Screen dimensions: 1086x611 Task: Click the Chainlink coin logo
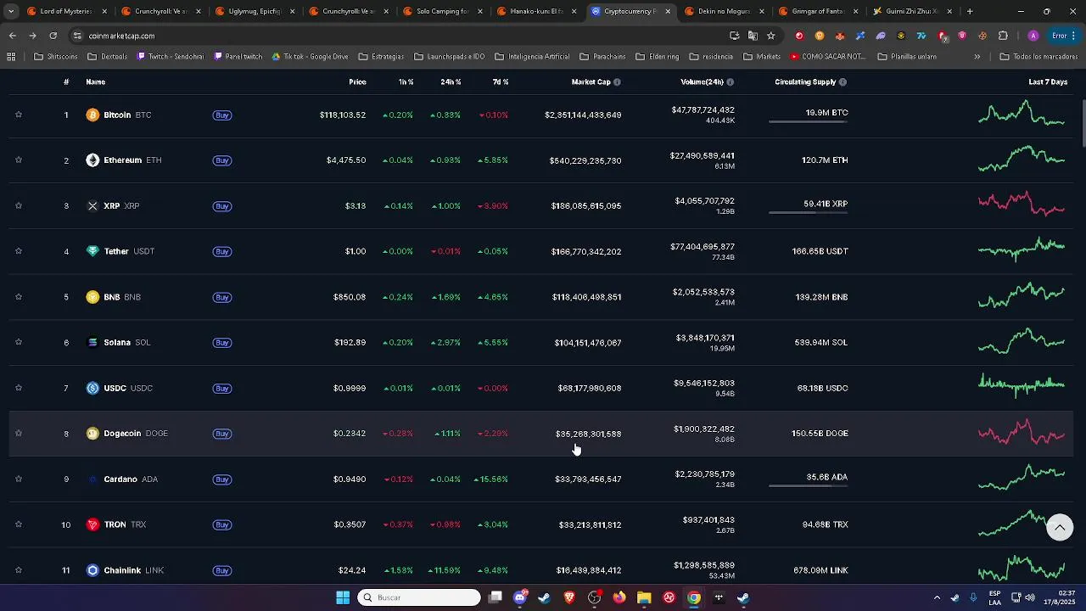pos(92,570)
